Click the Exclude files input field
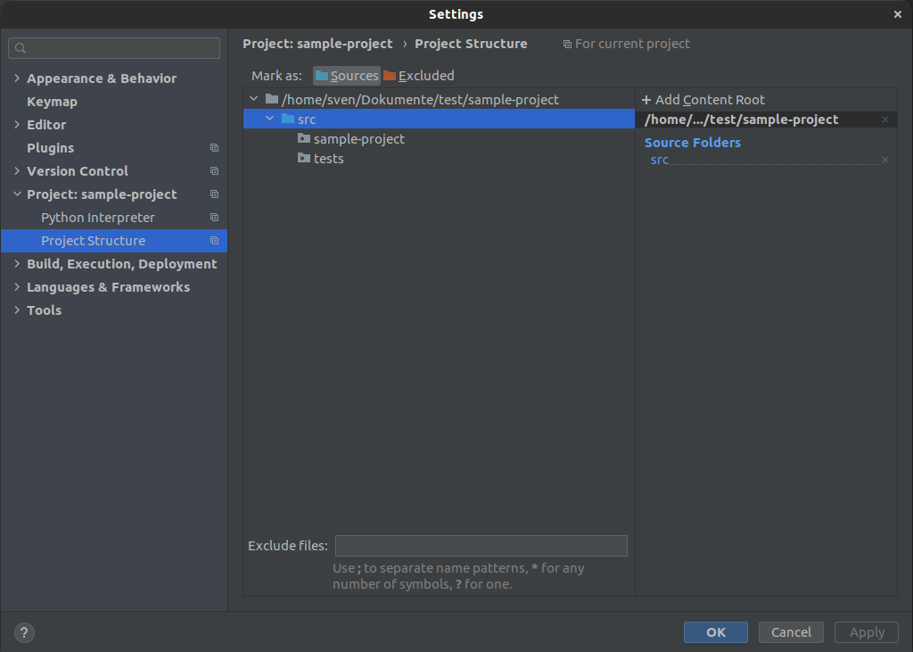The image size is (913, 652). [481, 545]
